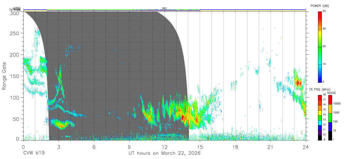Click the 9 tick on the TX FRQ scale
344x159 pixels.
point(324,140)
